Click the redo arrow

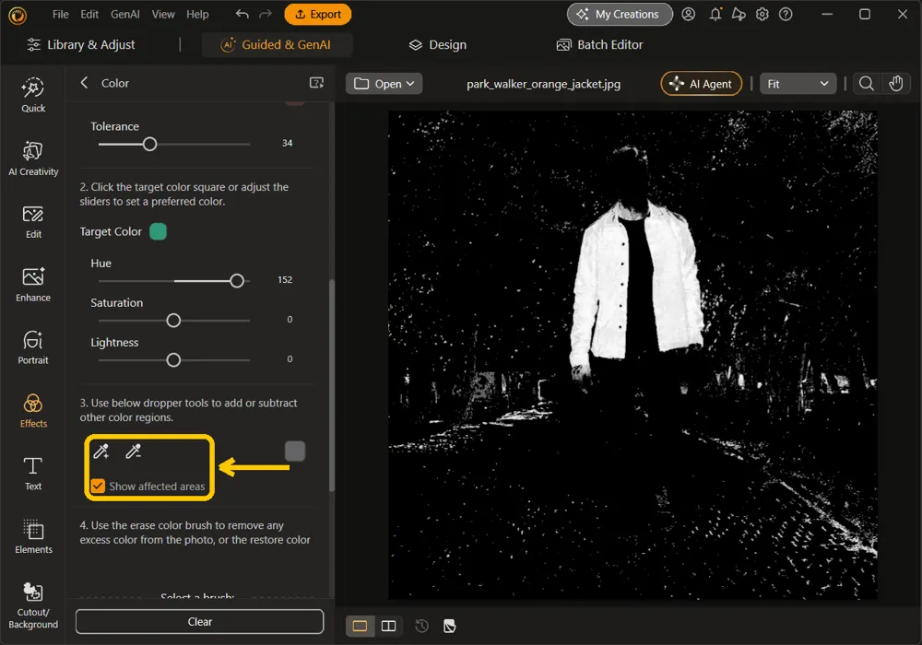pyautogui.click(x=266, y=14)
